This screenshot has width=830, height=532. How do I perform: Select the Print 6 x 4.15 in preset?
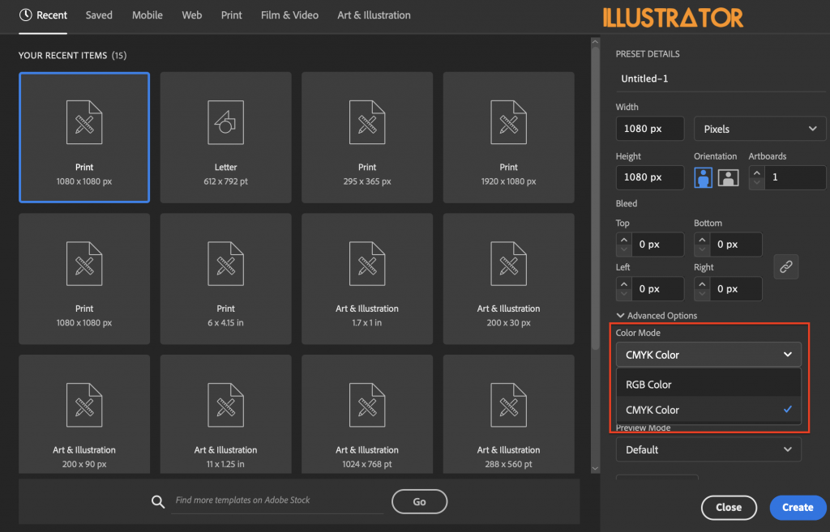click(x=225, y=279)
